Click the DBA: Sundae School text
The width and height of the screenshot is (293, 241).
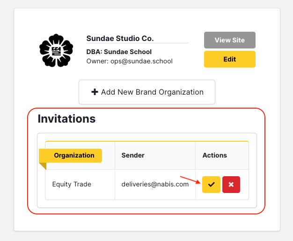coord(119,52)
